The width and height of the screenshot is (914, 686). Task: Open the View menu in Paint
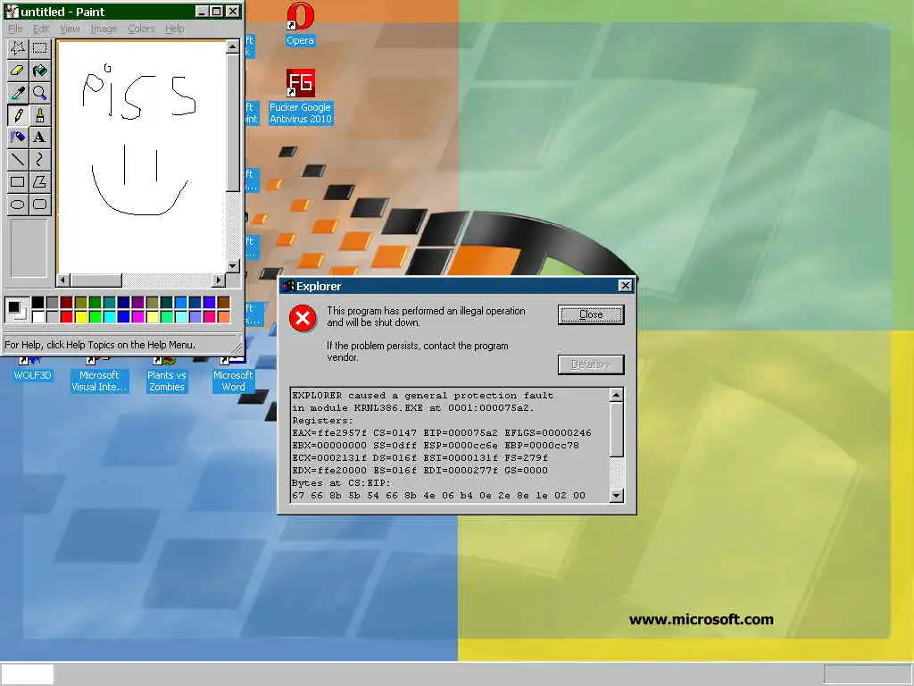pos(70,29)
